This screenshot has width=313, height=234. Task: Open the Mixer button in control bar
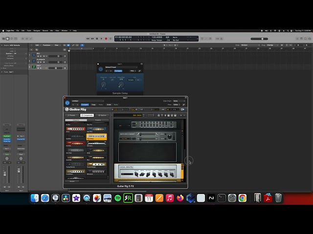pos(27,39)
